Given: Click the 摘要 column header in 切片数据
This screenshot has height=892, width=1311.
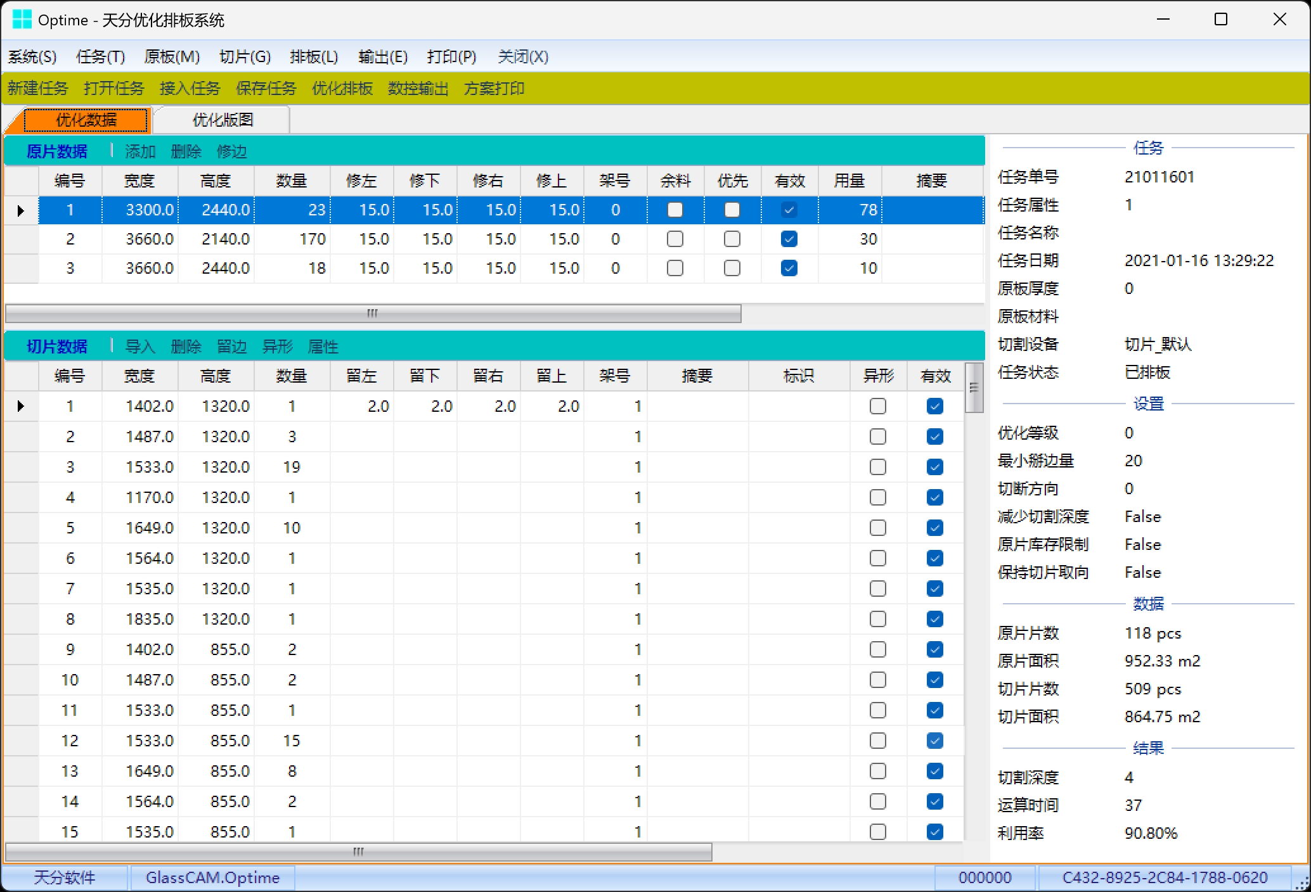Looking at the screenshot, I should click(x=697, y=376).
